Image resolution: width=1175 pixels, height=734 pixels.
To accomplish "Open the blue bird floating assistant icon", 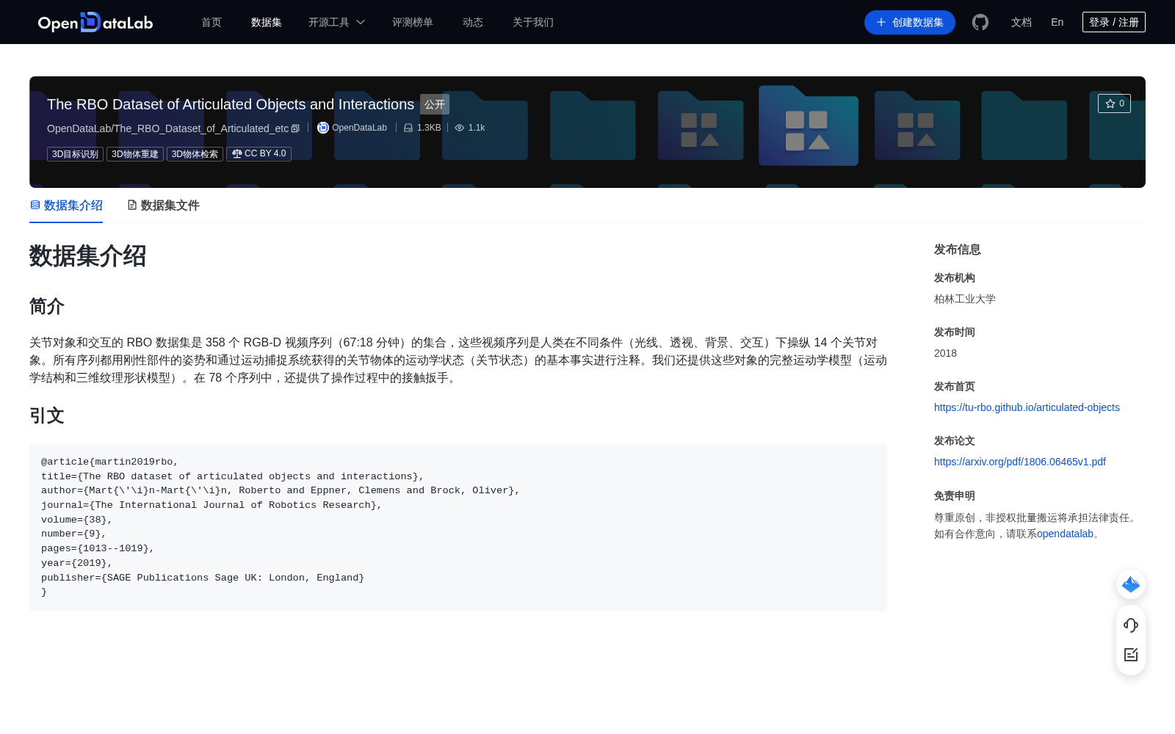I will point(1131,584).
